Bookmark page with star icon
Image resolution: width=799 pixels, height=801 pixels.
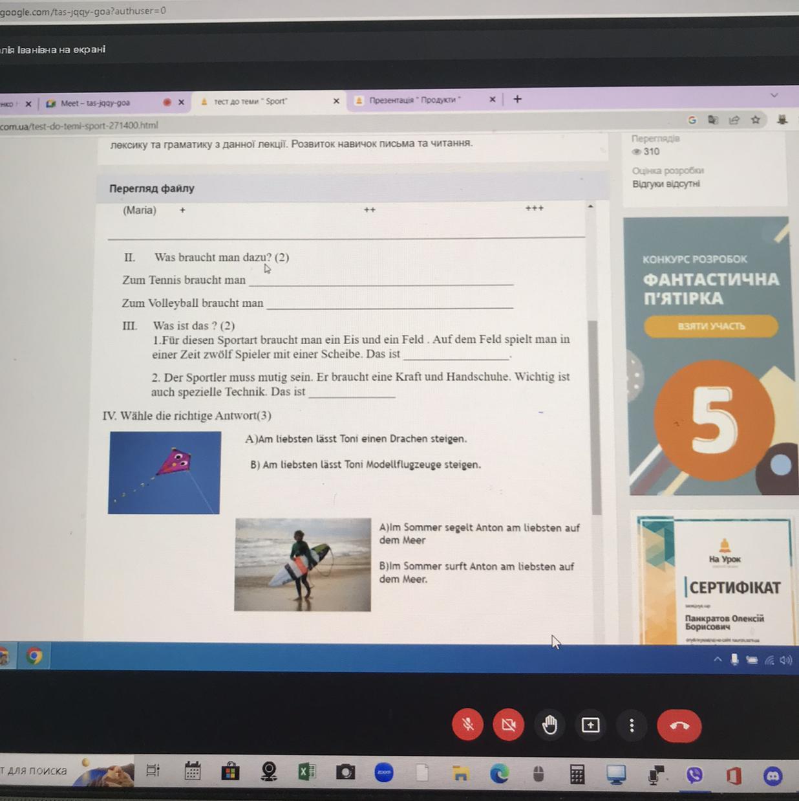coord(755,120)
